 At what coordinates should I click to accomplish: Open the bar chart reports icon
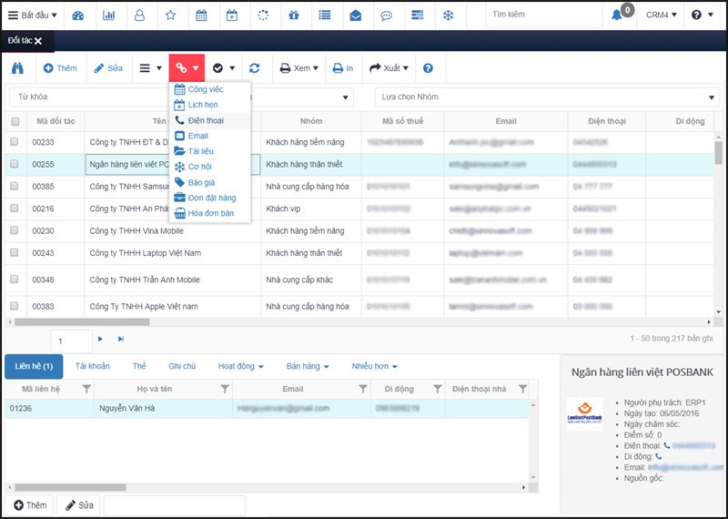pyautogui.click(x=108, y=15)
